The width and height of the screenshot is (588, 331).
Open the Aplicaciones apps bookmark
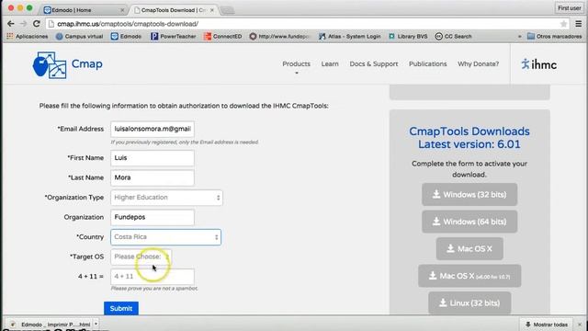28,37
